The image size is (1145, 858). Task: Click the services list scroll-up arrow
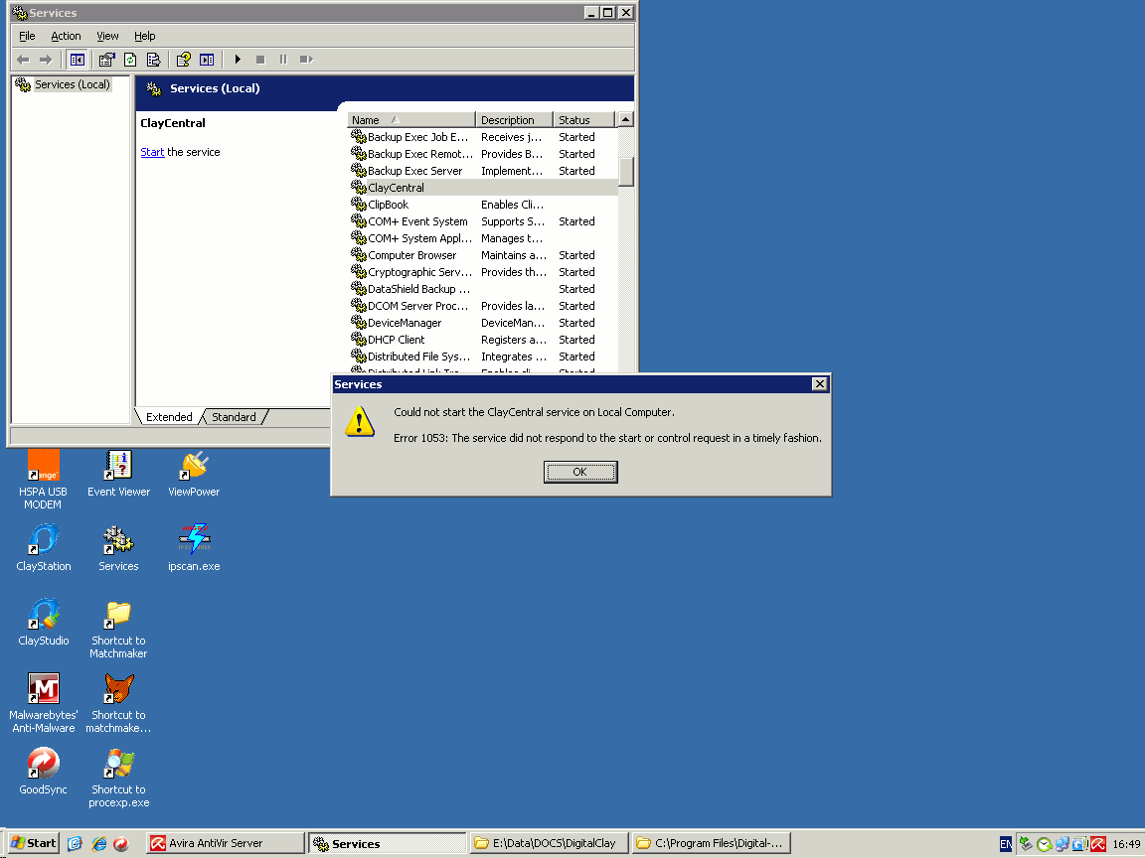626,119
